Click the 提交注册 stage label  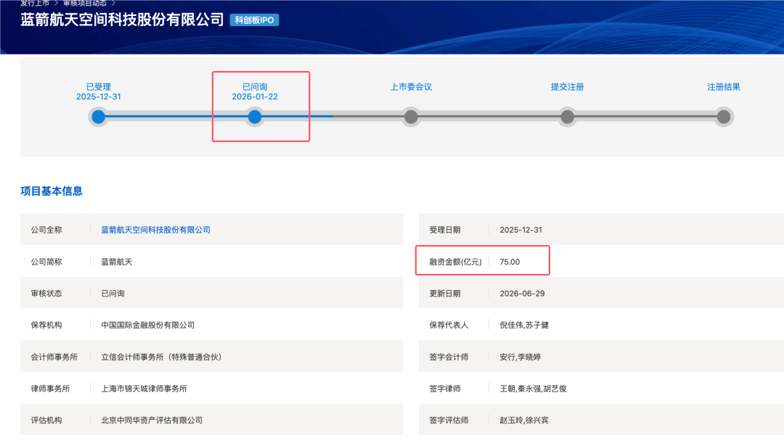click(567, 87)
